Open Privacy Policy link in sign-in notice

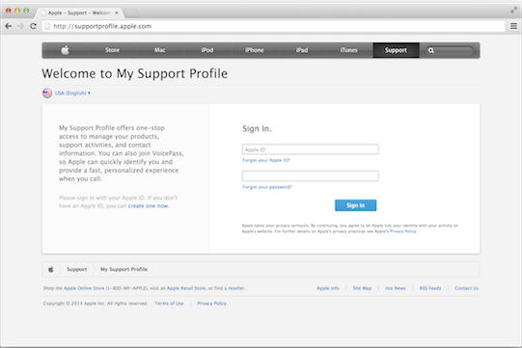(402, 231)
